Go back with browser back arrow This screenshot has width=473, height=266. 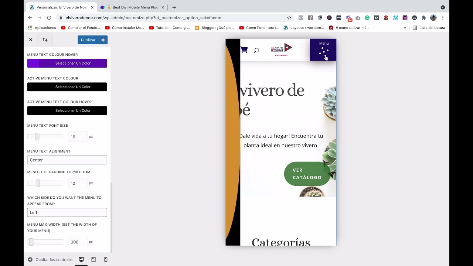point(30,18)
